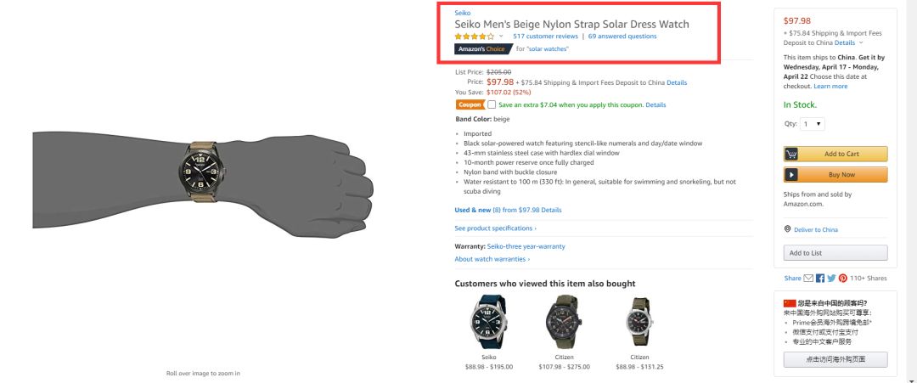Viewport: 917px width, 383px height.
Task: Share product on Facebook
Action: click(820, 278)
